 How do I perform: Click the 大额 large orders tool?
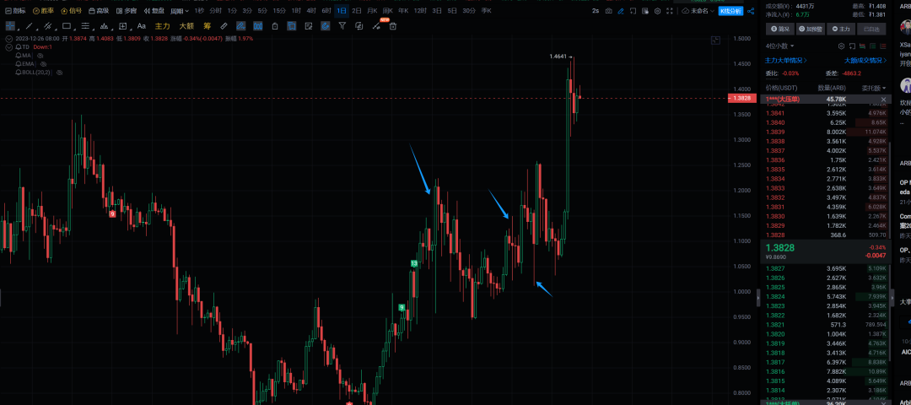point(186,26)
